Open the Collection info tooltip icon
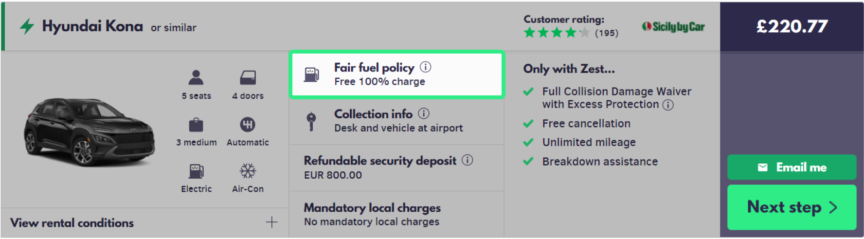864x239 pixels. point(424,114)
